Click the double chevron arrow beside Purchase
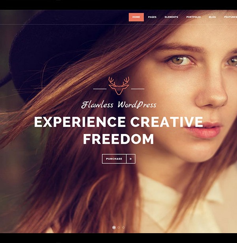Image resolution: width=237 pixels, height=243 pixels. click(x=131, y=159)
